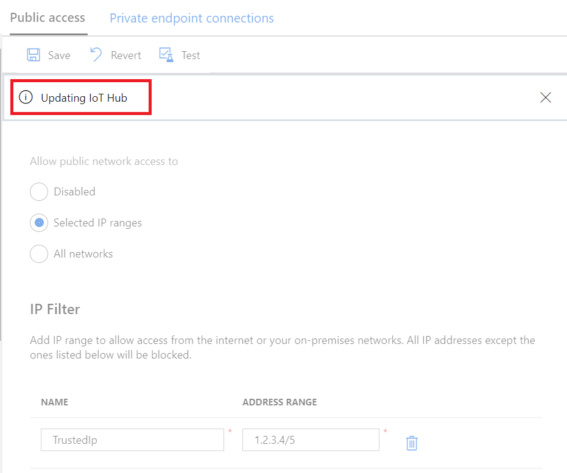Viewport: 567px width, 473px height.
Task: Click the IP Filter section heading
Action: (x=55, y=309)
